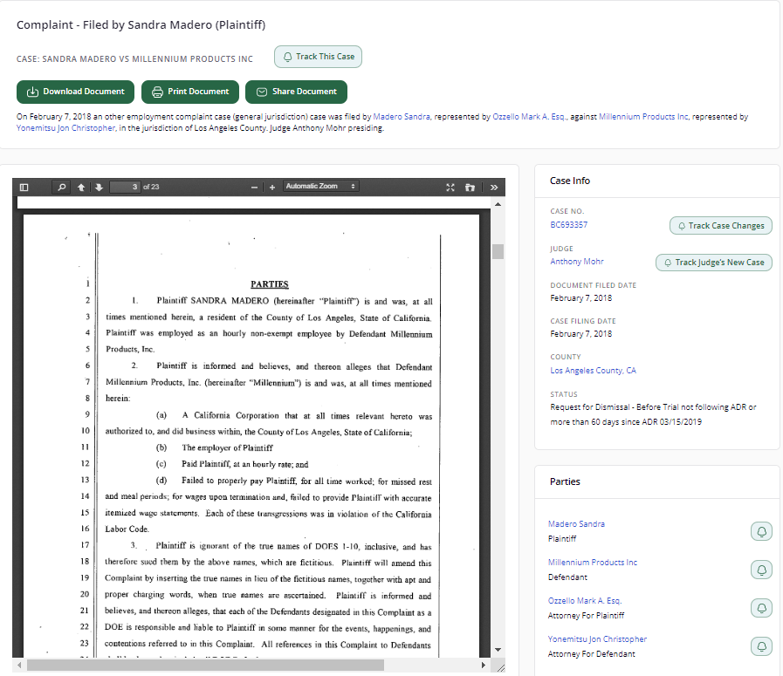Open Yonemitsu Jon Christopher in Parties panel
Image resolution: width=783 pixels, height=676 pixels.
[597, 639]
